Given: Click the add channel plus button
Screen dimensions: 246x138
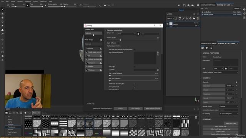Looking at the screenshot, I should click(236, 82).
